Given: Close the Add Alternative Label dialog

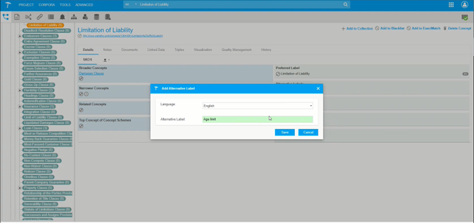Looking at the screenshot, I should [318, 88].
